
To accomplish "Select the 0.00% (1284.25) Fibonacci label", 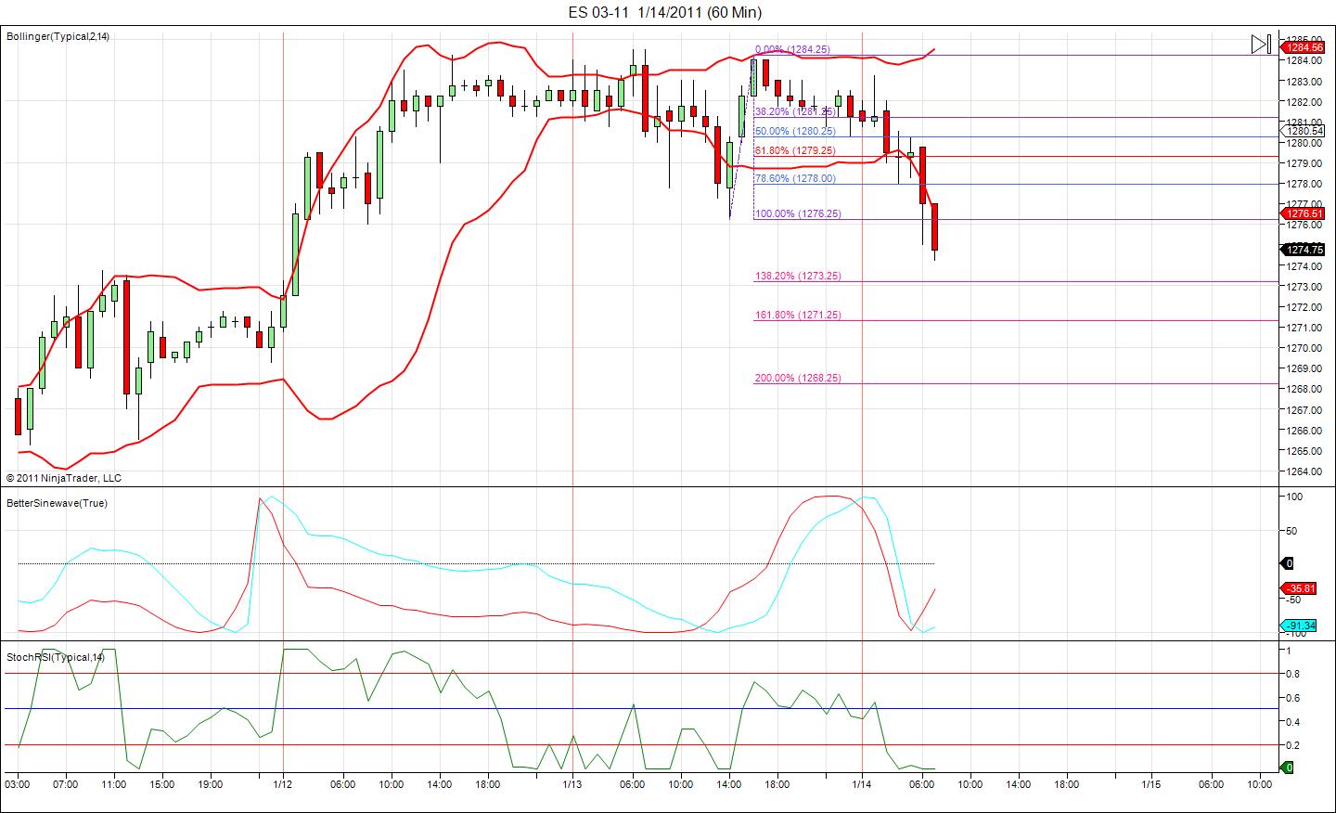I will 792,49.
